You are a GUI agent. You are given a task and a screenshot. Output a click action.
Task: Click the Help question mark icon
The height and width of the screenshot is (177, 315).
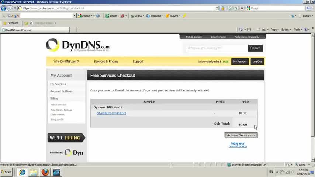pos(306,29)
